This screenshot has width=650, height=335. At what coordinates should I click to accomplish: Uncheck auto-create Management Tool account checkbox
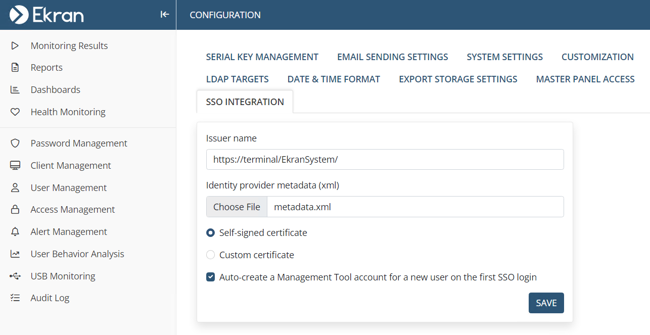(x=211, y=277)
